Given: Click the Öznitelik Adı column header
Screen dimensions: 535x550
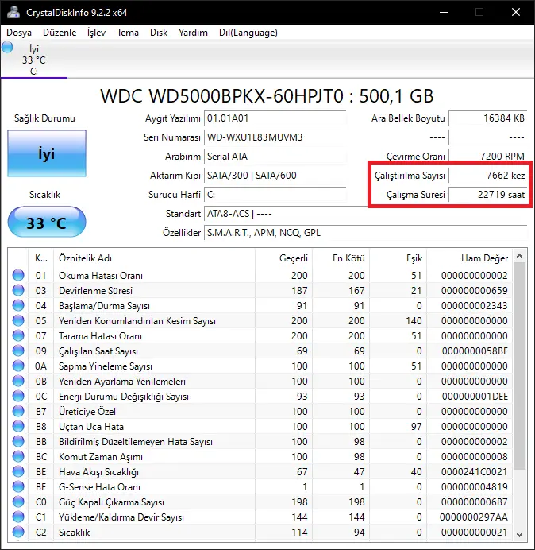Looking at the screenshot, I should point(154,258).
